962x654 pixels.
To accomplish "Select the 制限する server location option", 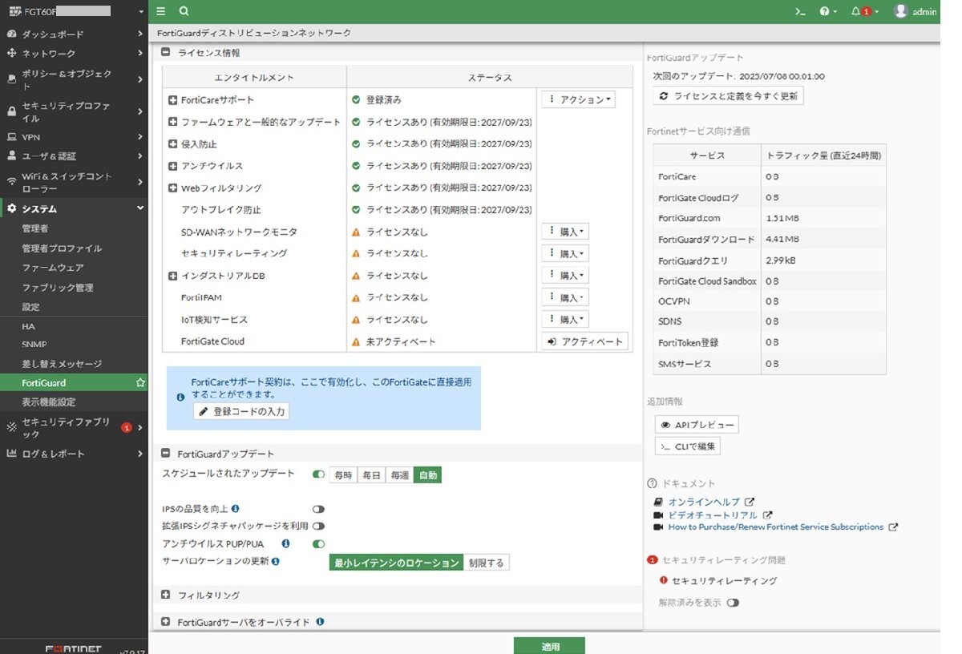I will (x=487, y=563).
